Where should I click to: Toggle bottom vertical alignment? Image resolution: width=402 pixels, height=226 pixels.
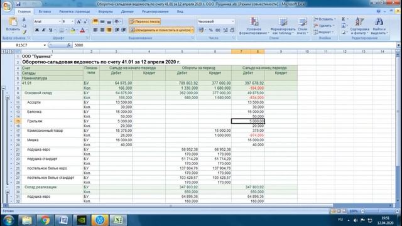(x=109, y=21)
